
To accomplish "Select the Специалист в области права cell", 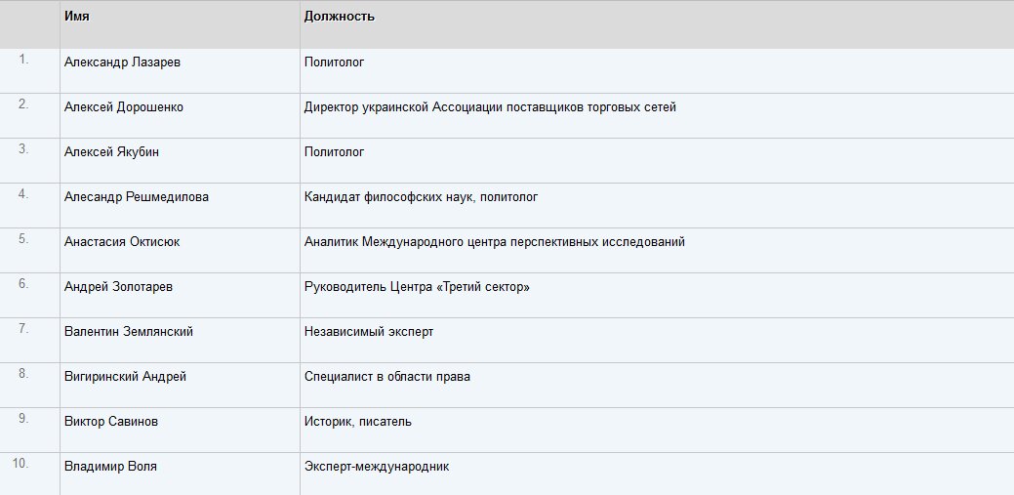I will [387, 377].
